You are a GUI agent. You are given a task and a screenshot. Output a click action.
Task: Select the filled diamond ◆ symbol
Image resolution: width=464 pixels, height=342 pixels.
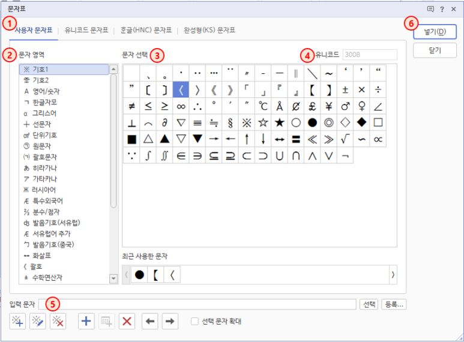[x=361, y=122]
